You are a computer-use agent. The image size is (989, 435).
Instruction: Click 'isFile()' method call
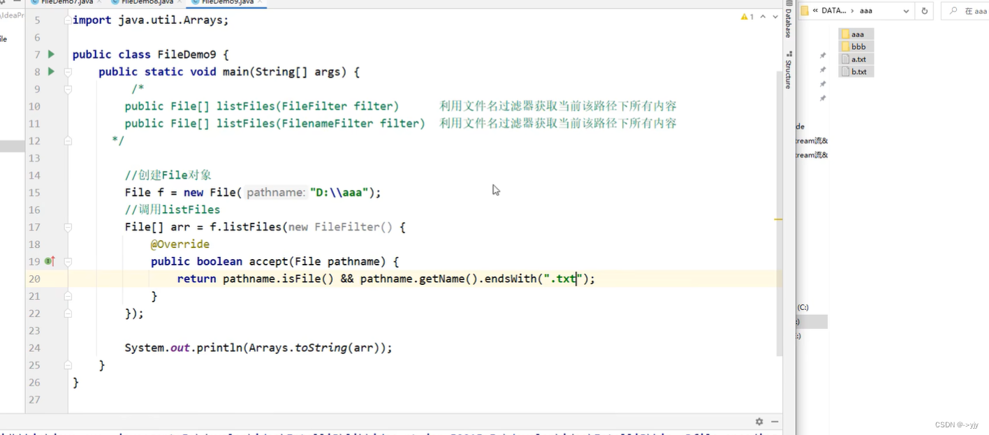point(308,279)
